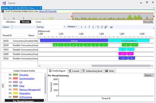The height and width of the screenshot is (103, 156).
Task: Open the Markers dropdown menu
Action: [x=72, y=27]
